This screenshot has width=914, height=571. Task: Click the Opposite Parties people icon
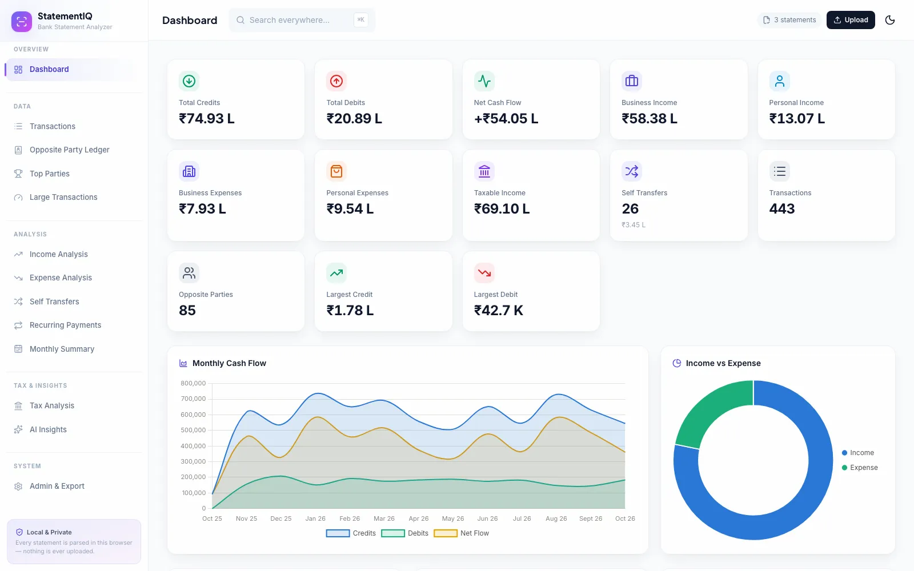point(189,273)
